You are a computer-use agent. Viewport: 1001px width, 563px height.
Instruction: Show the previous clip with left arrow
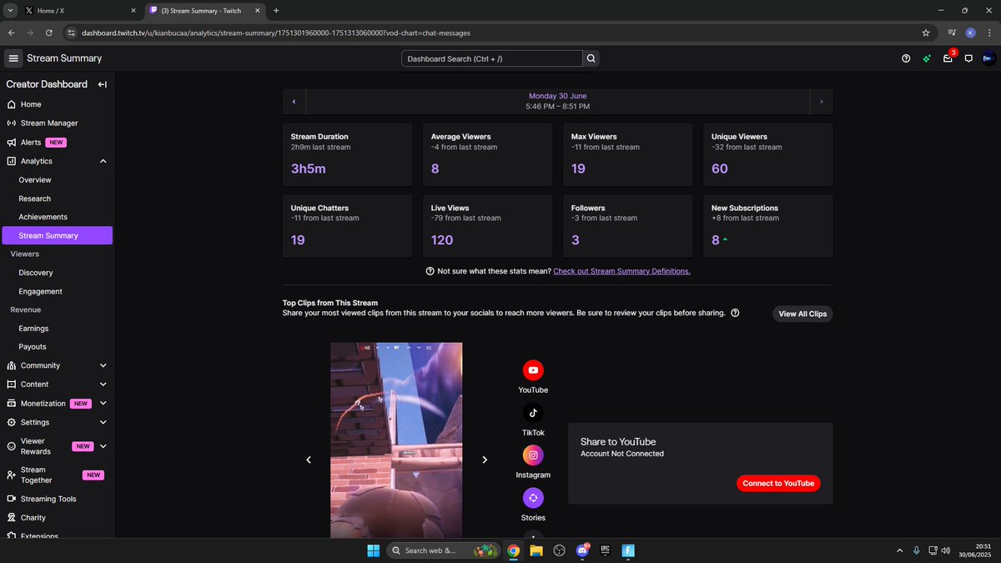point(309,460)
